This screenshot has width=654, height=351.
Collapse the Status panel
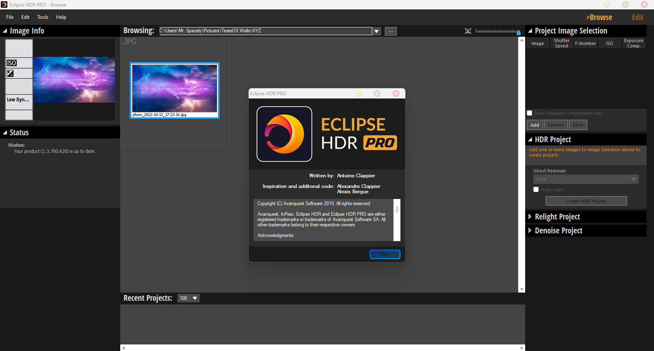click(x=5, y=132)
